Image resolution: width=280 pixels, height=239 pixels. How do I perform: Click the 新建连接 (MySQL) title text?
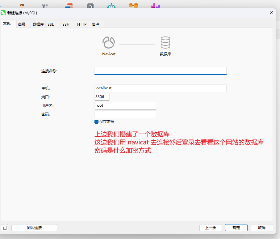pos(22,13)
